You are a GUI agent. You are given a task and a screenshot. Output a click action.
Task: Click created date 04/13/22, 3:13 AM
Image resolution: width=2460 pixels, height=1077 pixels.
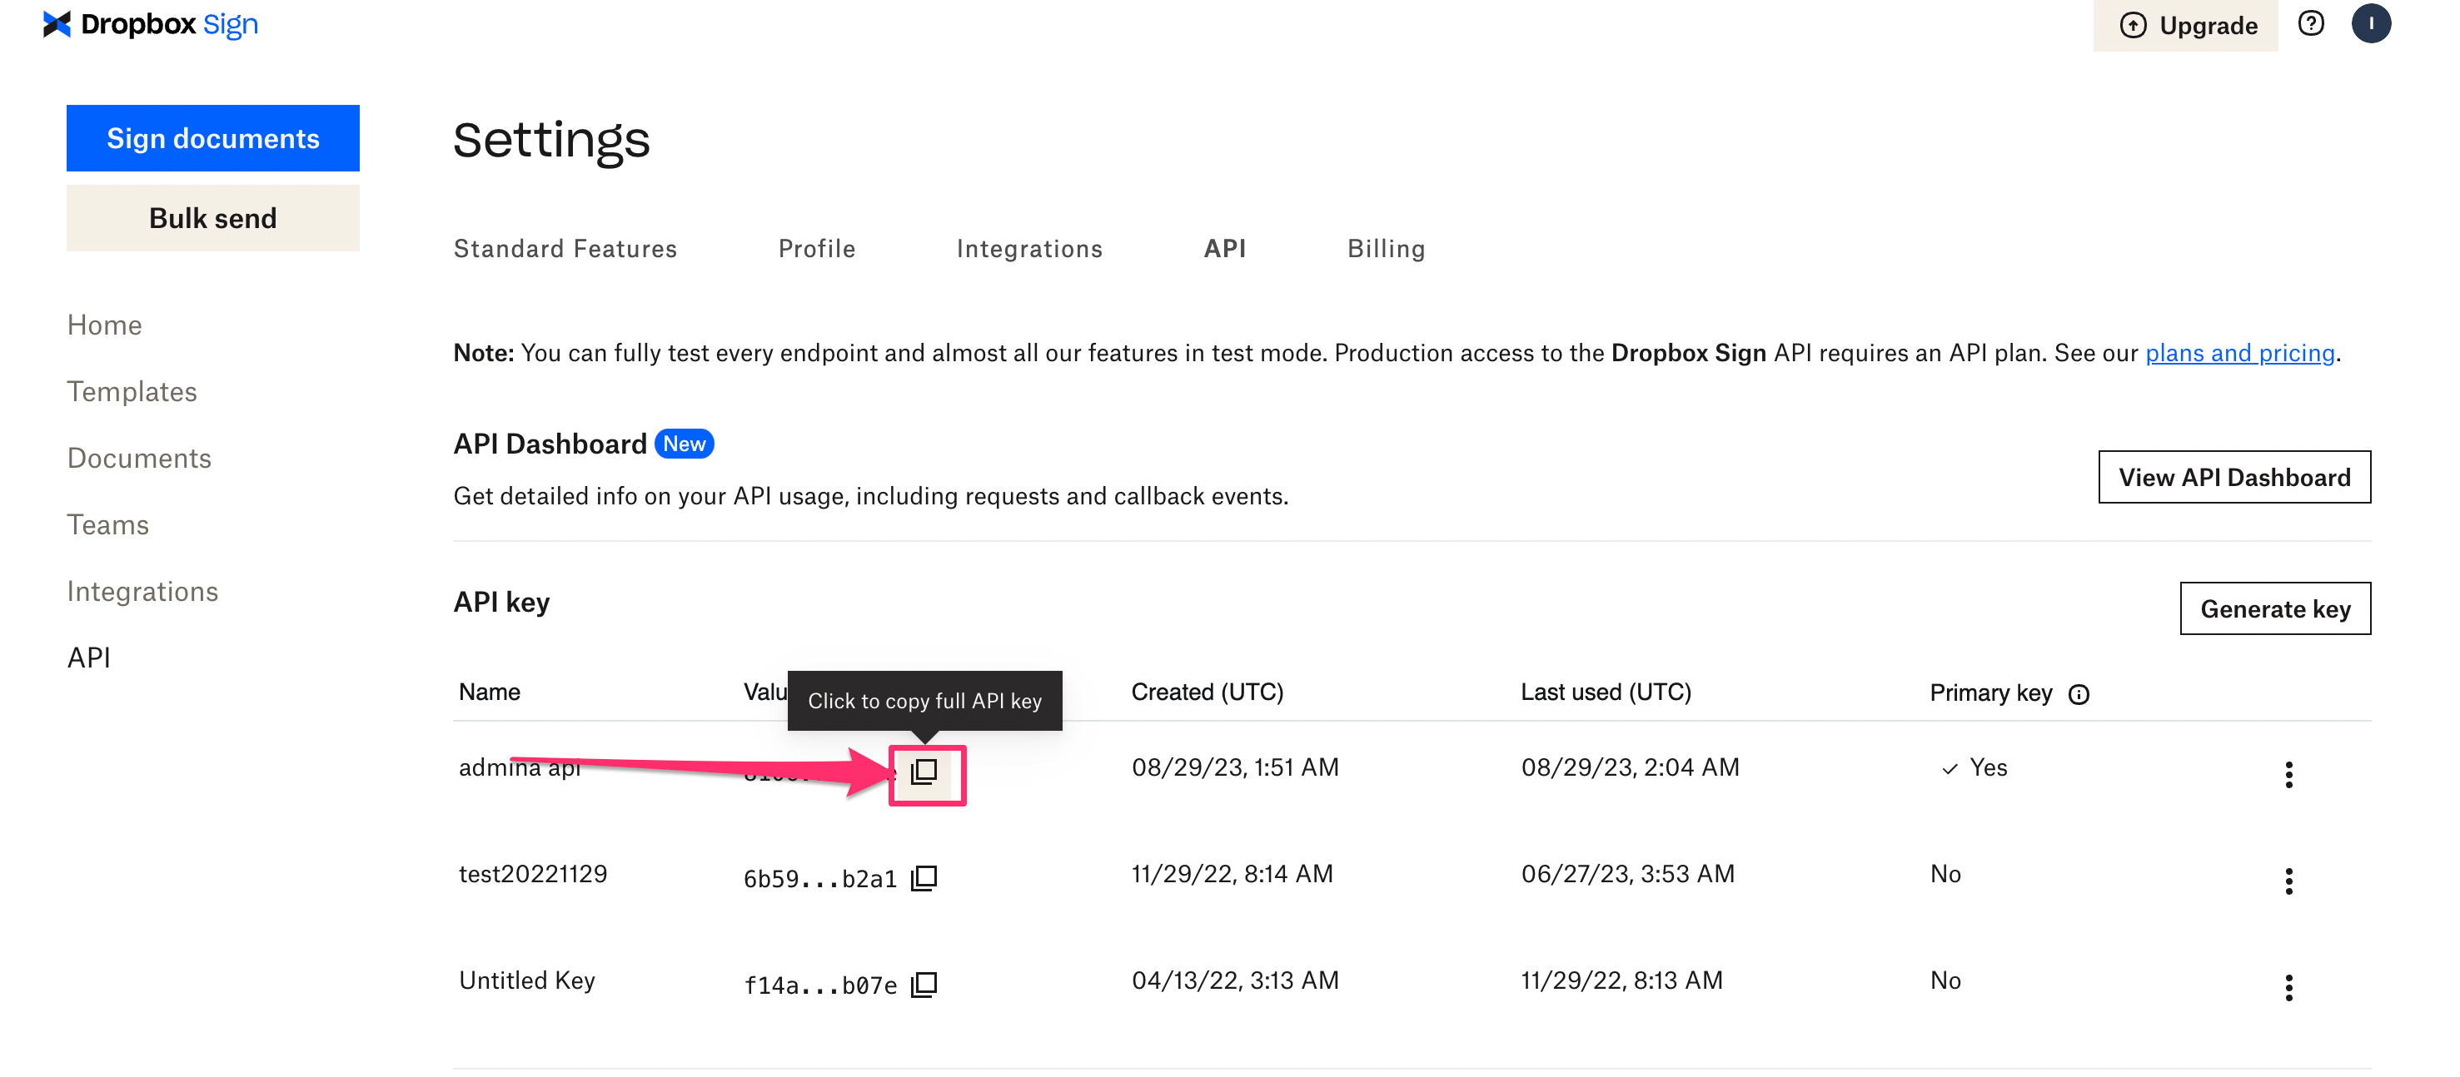tap(1235, 981)
